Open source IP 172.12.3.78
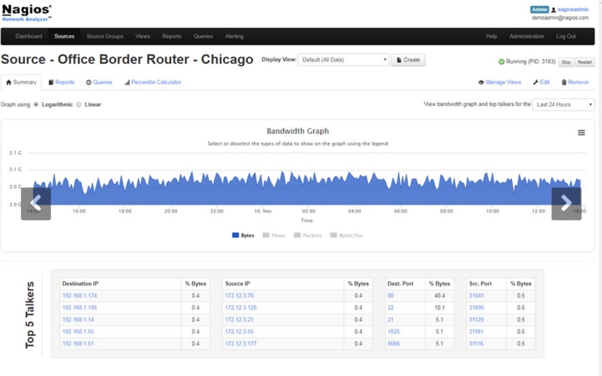The height and width of the screenshot is (376, 602). [x=239, y=296]
